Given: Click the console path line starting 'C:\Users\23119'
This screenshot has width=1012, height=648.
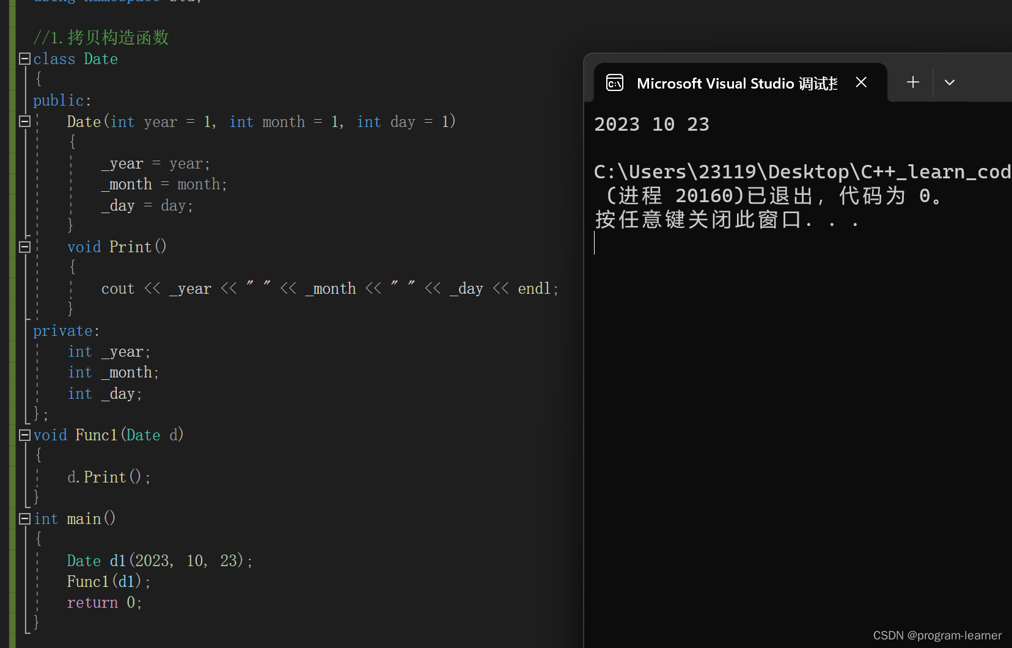Looking at the screenshot, I should click(802, 172).
